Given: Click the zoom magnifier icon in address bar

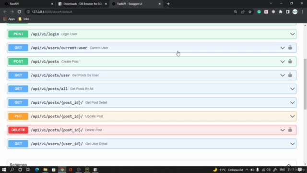Looking at the screenshot, I should (x=236, y=12).
